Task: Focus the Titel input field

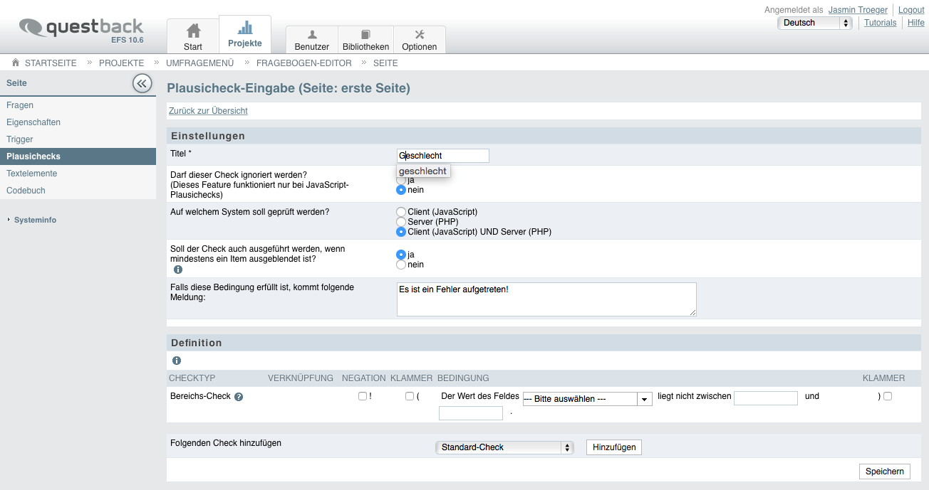Action: pos(443,156)
